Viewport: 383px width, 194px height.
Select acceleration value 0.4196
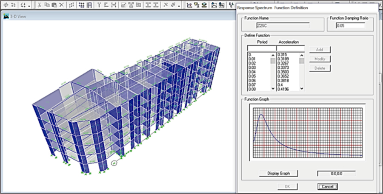click(x=283, y=89)
